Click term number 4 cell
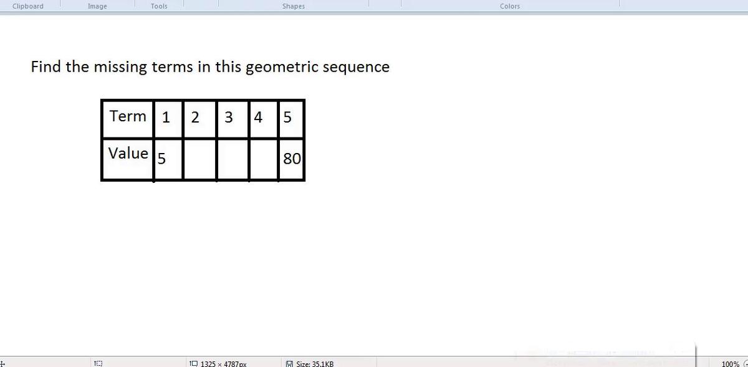The width and height of the screenshot is (748, 367). point(263,119)
